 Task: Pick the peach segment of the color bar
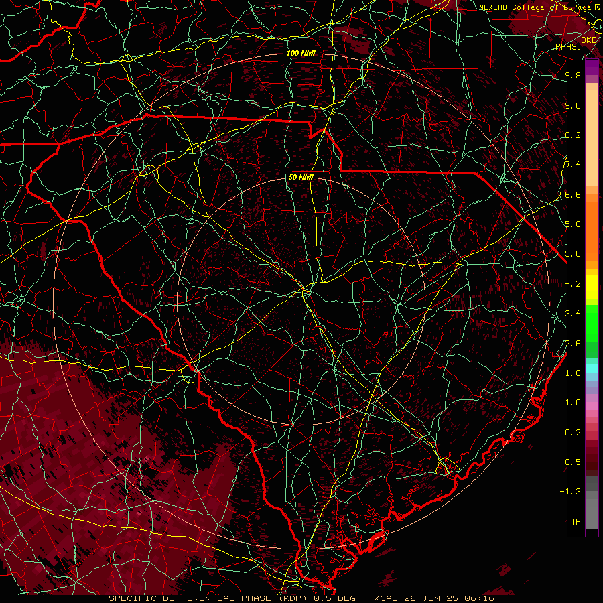click(592, 137)
